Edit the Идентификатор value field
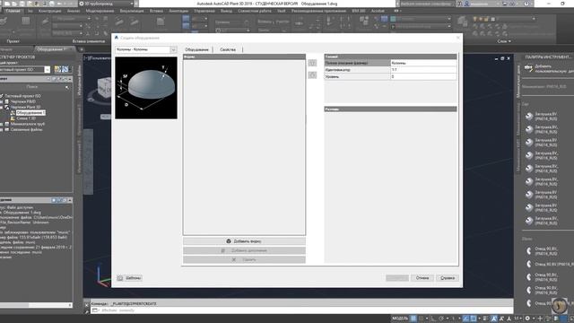 point(423,70)
